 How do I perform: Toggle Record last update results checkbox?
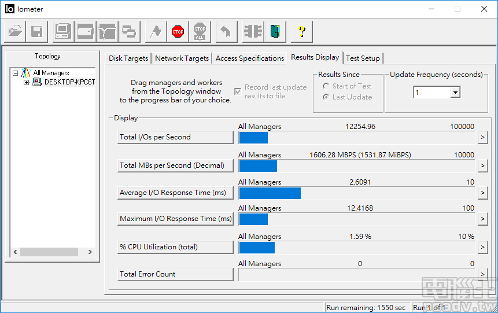[238, 91]
